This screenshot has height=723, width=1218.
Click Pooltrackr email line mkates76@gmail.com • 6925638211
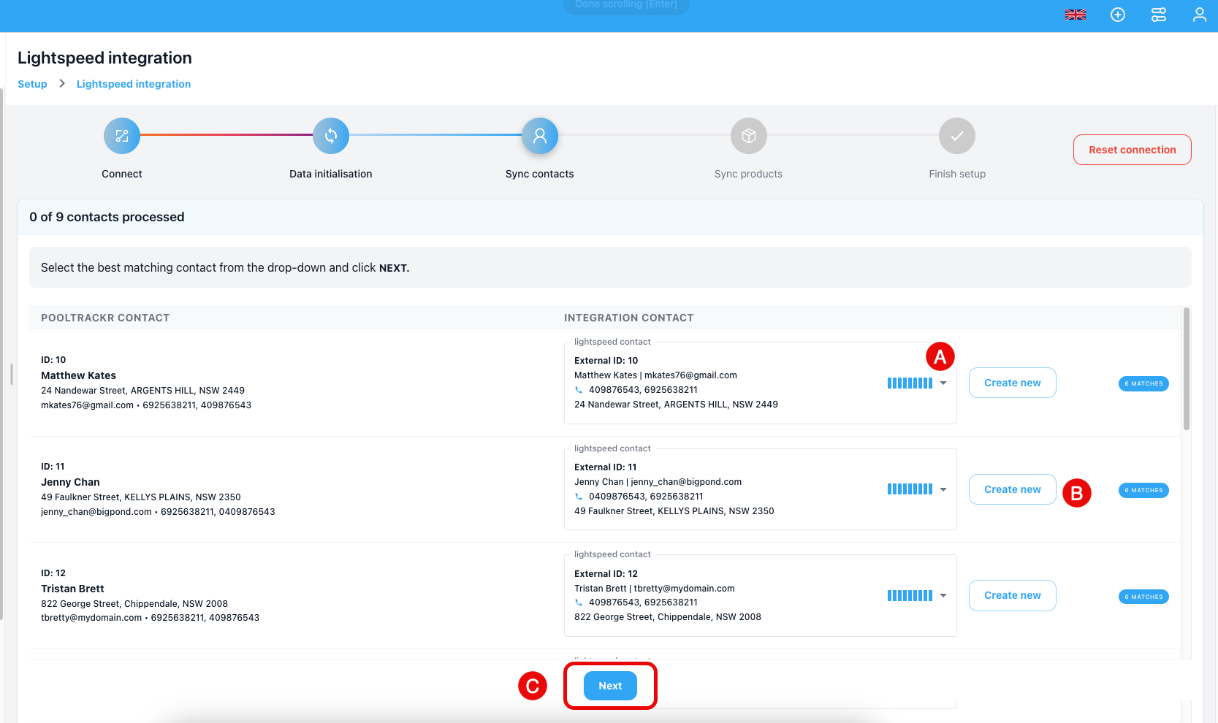146,405
